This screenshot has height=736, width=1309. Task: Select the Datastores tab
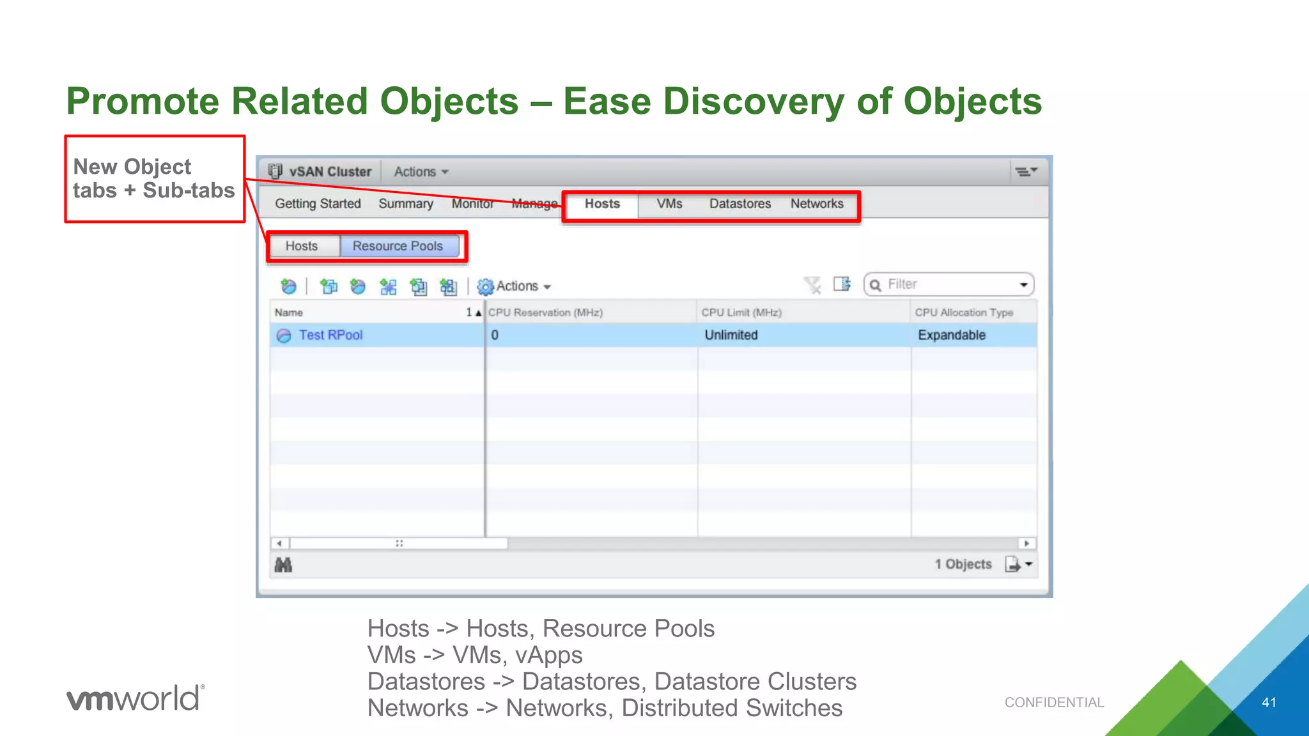[740, 204]
